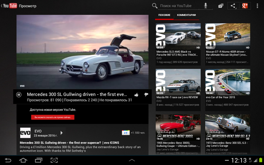The height and width of the screenshot is (165, 264).
Task: Open evo Car of the Year thumbnail
Action: (228, 82)
